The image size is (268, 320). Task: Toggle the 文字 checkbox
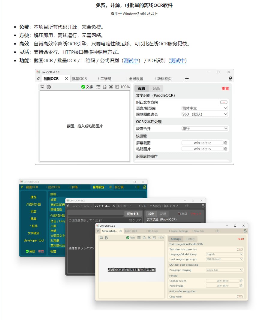tap(83, 87)
